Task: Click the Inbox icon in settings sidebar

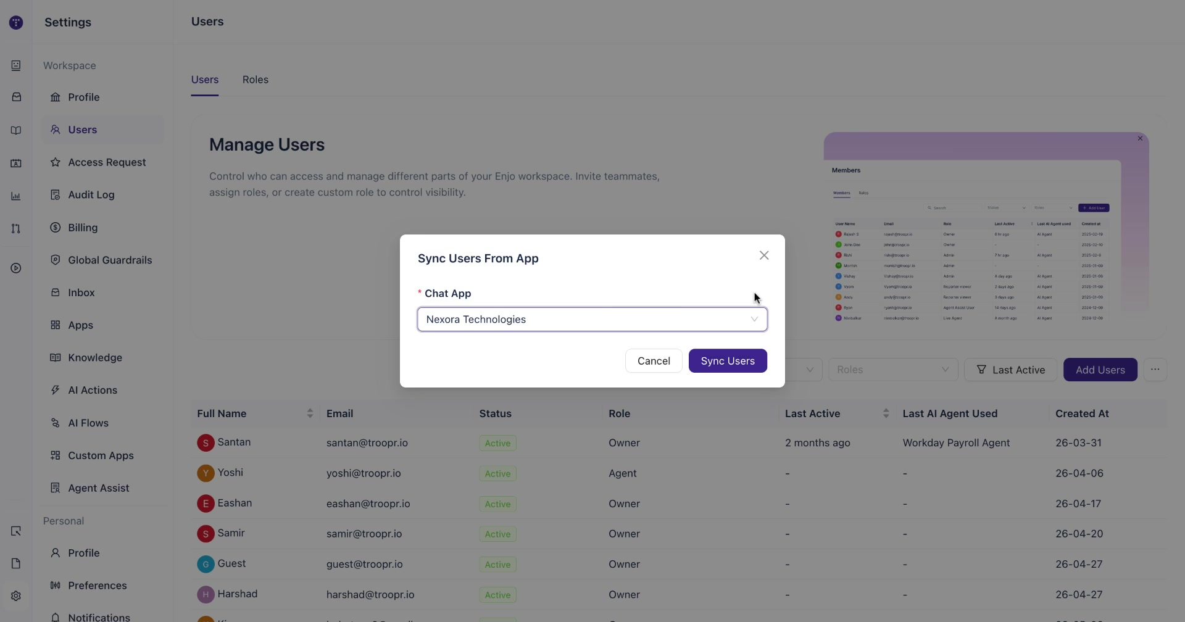Action: [x=56, y=292]
